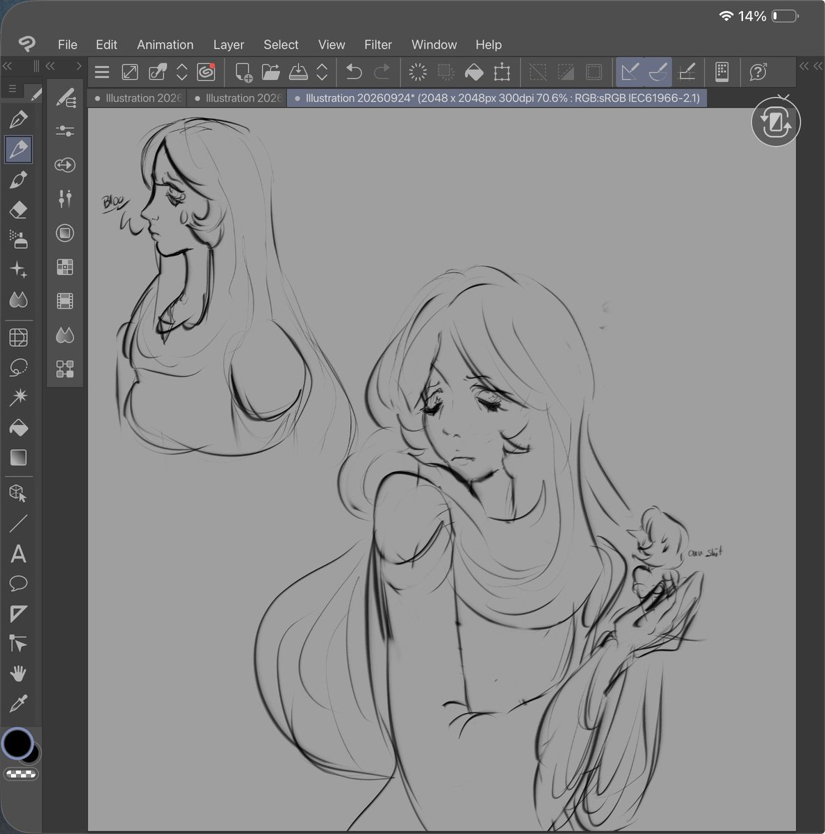Open the Select menu
The height and width of the screenshot is (834, 825).
point(281,44)
